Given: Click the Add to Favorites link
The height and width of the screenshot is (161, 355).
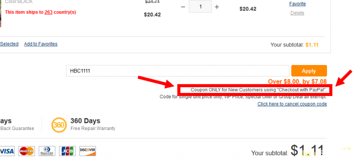Looking at the screenshot, I should pyautogui.click(x=41, y=44).
